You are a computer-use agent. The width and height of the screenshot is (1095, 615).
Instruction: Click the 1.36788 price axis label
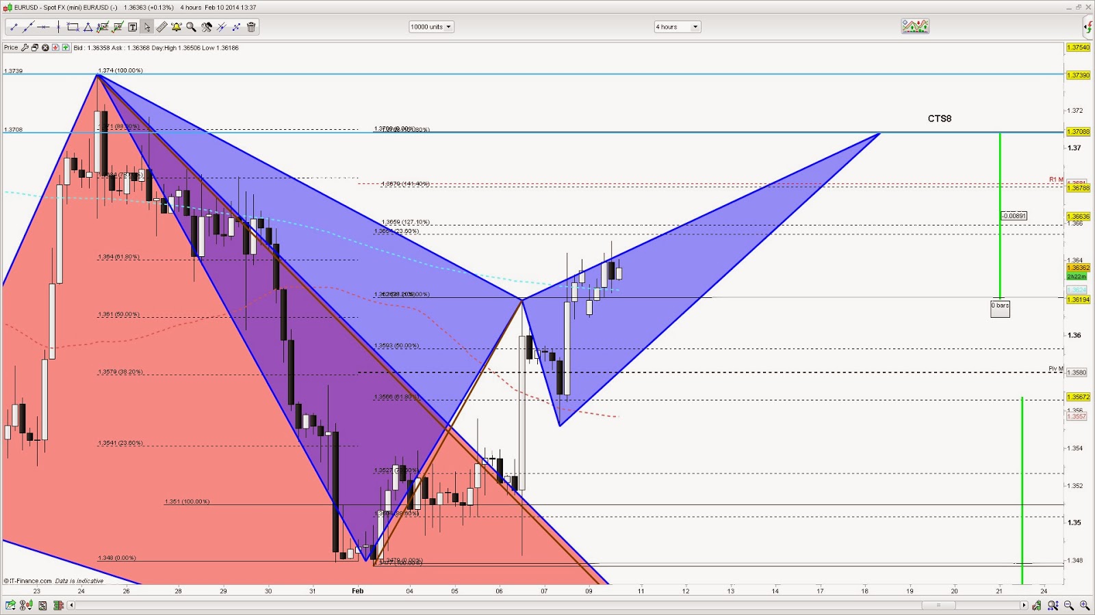click(x=1078, y=188)
